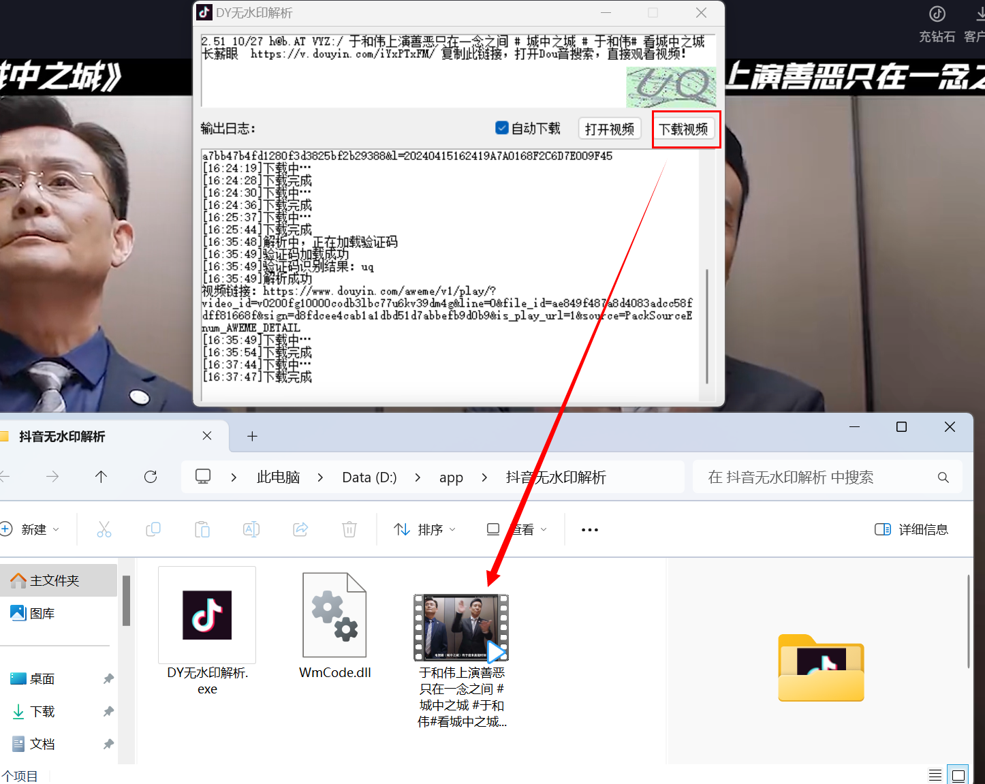Toggle the 自动下载 checkbox

tap(502, 128)
